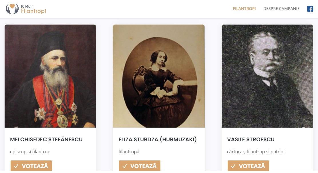Open the ELIZA STURDZA (HURMUZAKI) title
318x173 pixels.
[x=158, y=140]
